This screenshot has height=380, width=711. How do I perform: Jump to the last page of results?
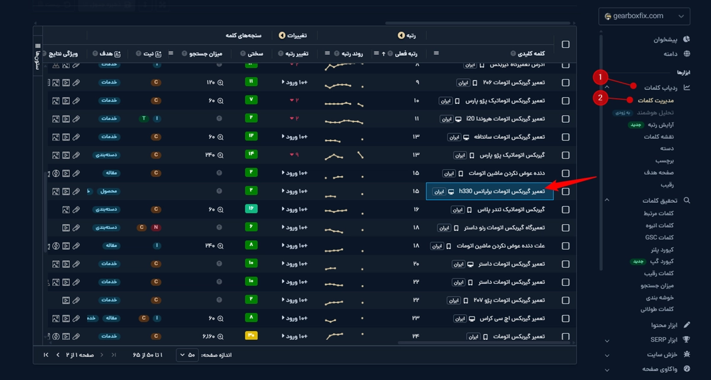(46, 355)
